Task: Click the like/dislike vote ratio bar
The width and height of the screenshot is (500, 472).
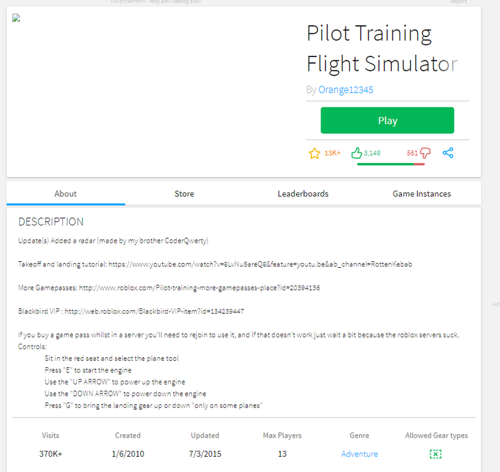Action: click(391, 164)
